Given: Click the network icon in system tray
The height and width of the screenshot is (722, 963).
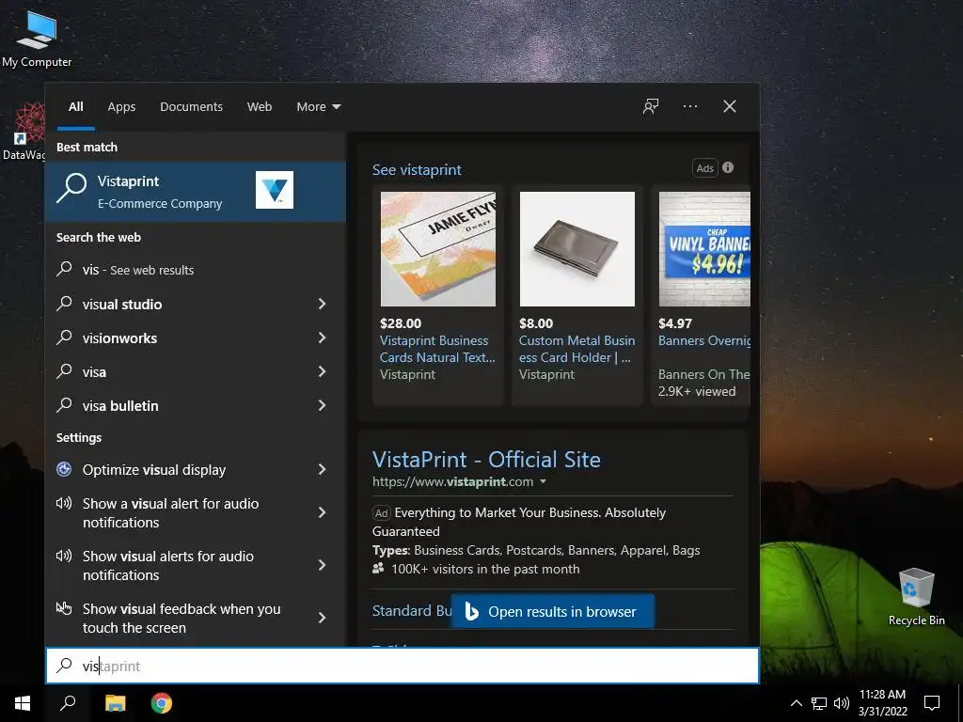Looking at the screenshot, I should click(x=819, y=703).
